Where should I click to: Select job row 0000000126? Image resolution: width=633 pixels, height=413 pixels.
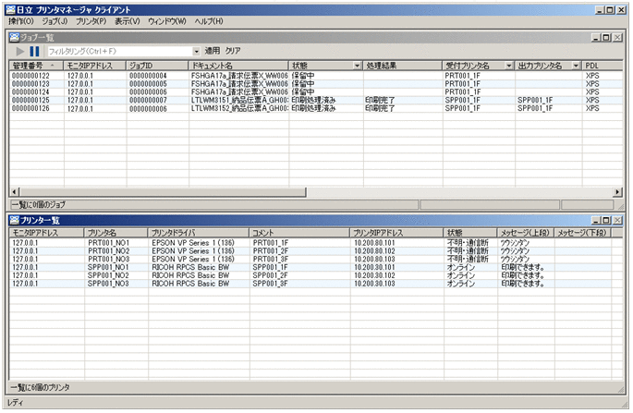(x=316, y=109)
